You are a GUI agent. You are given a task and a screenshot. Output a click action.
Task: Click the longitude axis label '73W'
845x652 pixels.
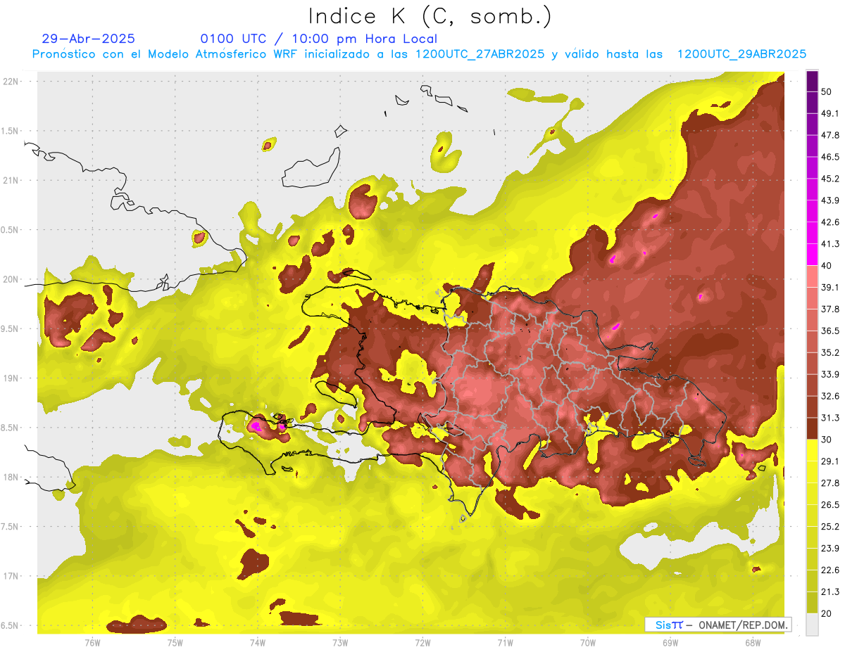pyautogui.click(x=340, y=642)
